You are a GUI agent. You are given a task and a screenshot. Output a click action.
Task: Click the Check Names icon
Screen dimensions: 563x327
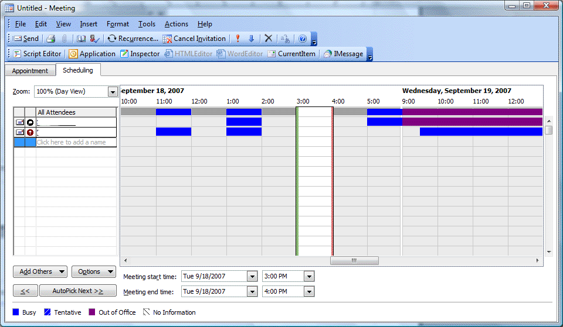(x=94, y=39)
